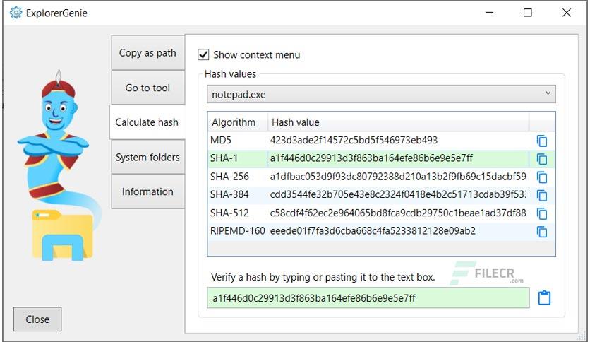This screenshot has height=342, width=590.
Task: Select the SHA-512 algorithm cell
Action: tap(237, 213)
